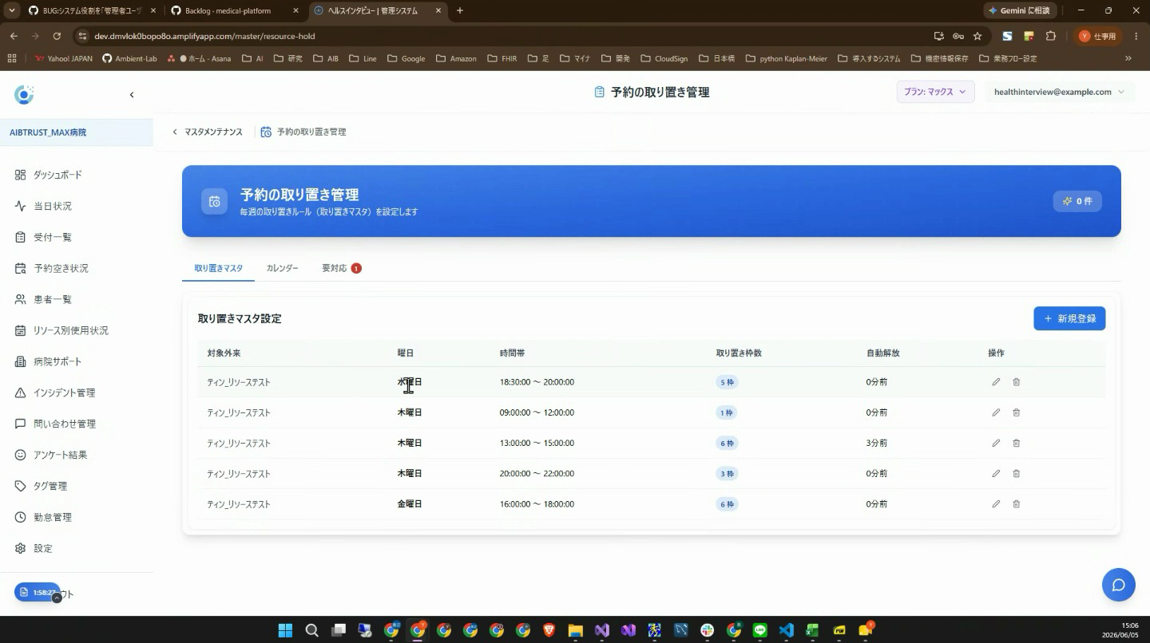The width and height of the screenshot is (1150, 643).
Task: Go back in browser history
Action: click(14, 36)
